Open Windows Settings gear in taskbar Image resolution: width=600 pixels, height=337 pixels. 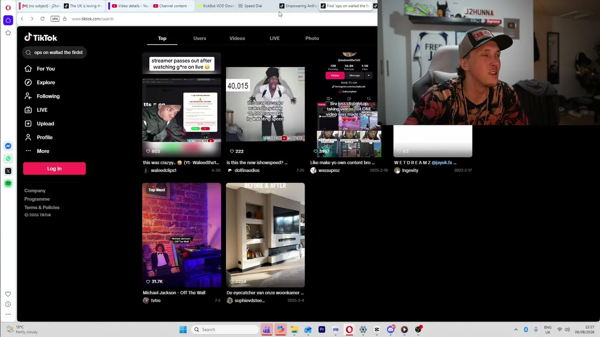pos(363,330)
